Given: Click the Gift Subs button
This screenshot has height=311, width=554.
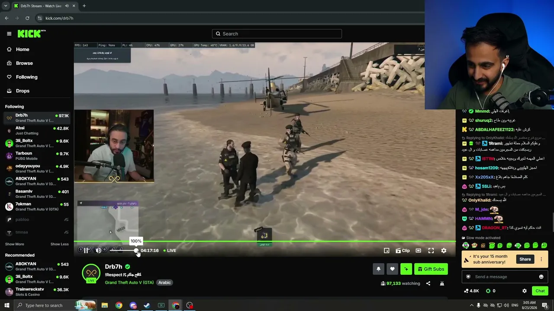Looking at the screenshot, I should 431,269.
